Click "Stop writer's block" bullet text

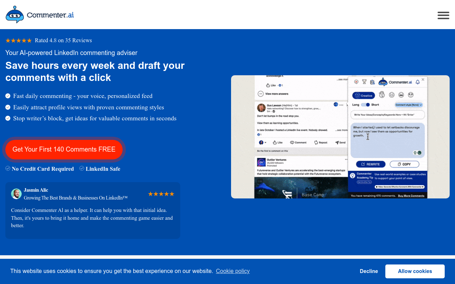point(95,118)
